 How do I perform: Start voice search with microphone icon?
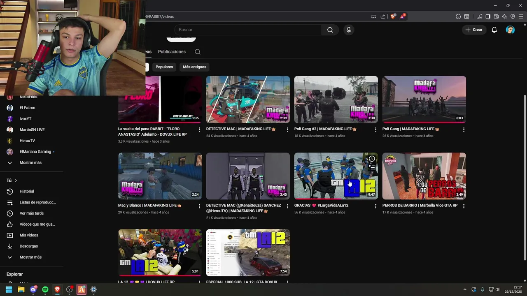click(349, 30)
